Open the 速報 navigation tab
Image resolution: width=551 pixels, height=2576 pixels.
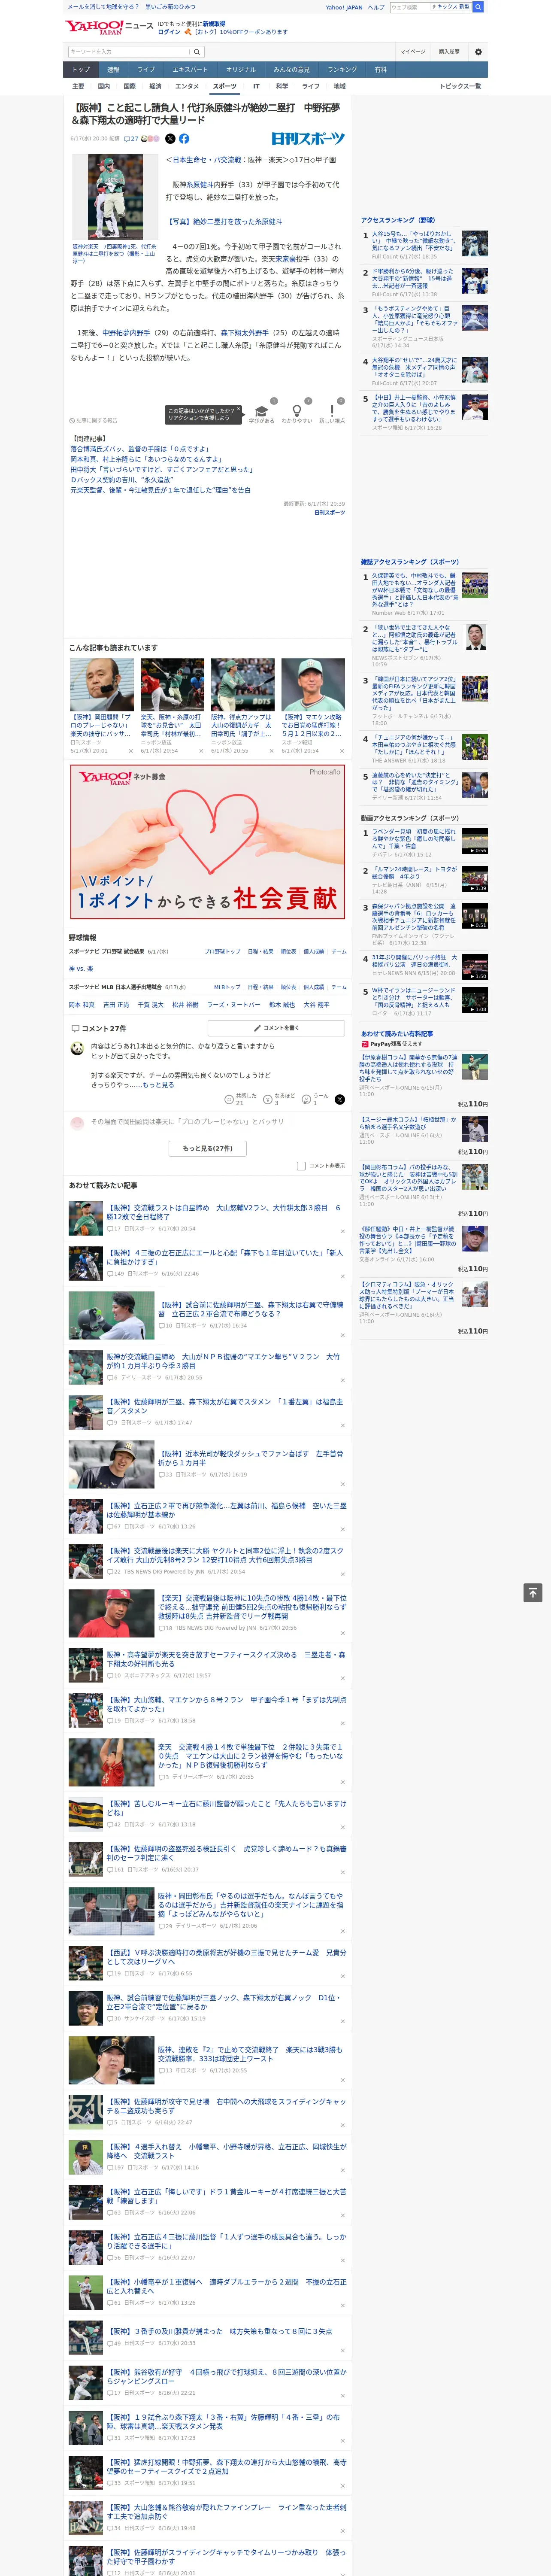pos(113,70)
